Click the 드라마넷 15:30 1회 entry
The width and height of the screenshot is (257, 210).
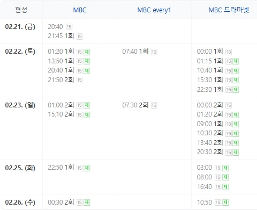pos(210,80)
